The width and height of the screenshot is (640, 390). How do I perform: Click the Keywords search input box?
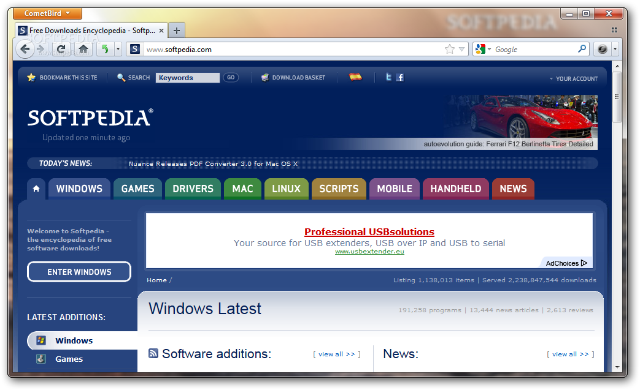[x=187, y=78]
